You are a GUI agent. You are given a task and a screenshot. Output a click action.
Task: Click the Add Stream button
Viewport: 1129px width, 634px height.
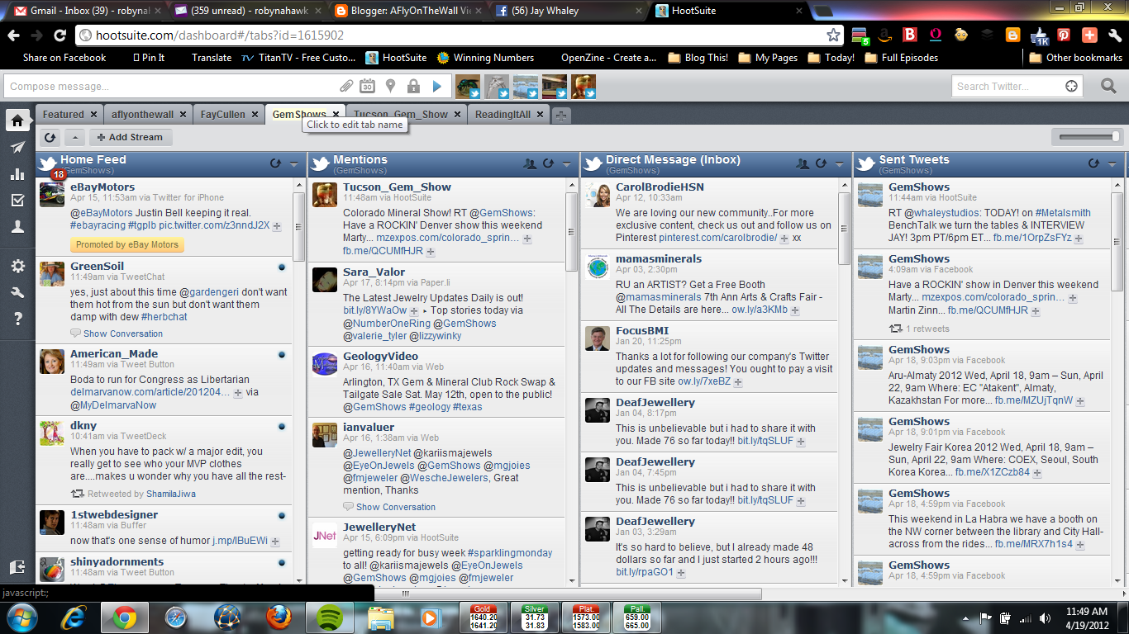pyautogui.click(x=130, y=138)
